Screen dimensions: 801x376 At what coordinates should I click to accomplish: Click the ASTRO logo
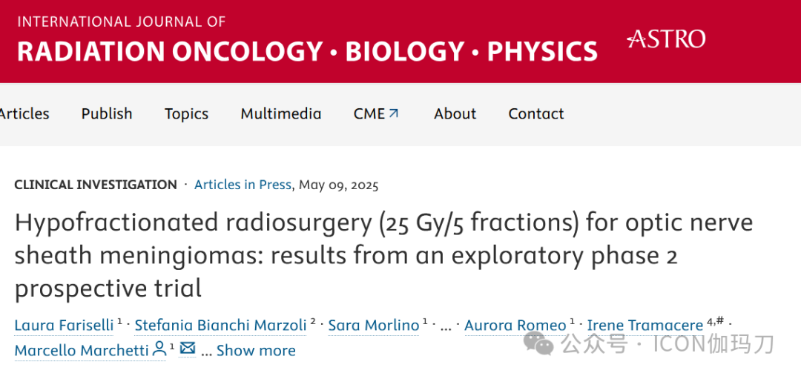tap(665, 39)
